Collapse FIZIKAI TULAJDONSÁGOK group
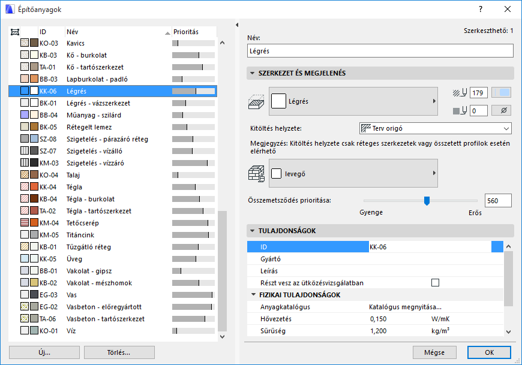This screenshot has width=522, height=365. (253, 295)
